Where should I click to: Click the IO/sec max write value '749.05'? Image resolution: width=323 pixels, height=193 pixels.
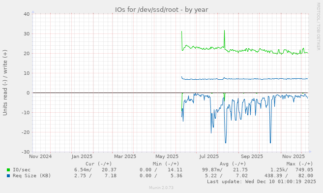click(x=304, y=170)
